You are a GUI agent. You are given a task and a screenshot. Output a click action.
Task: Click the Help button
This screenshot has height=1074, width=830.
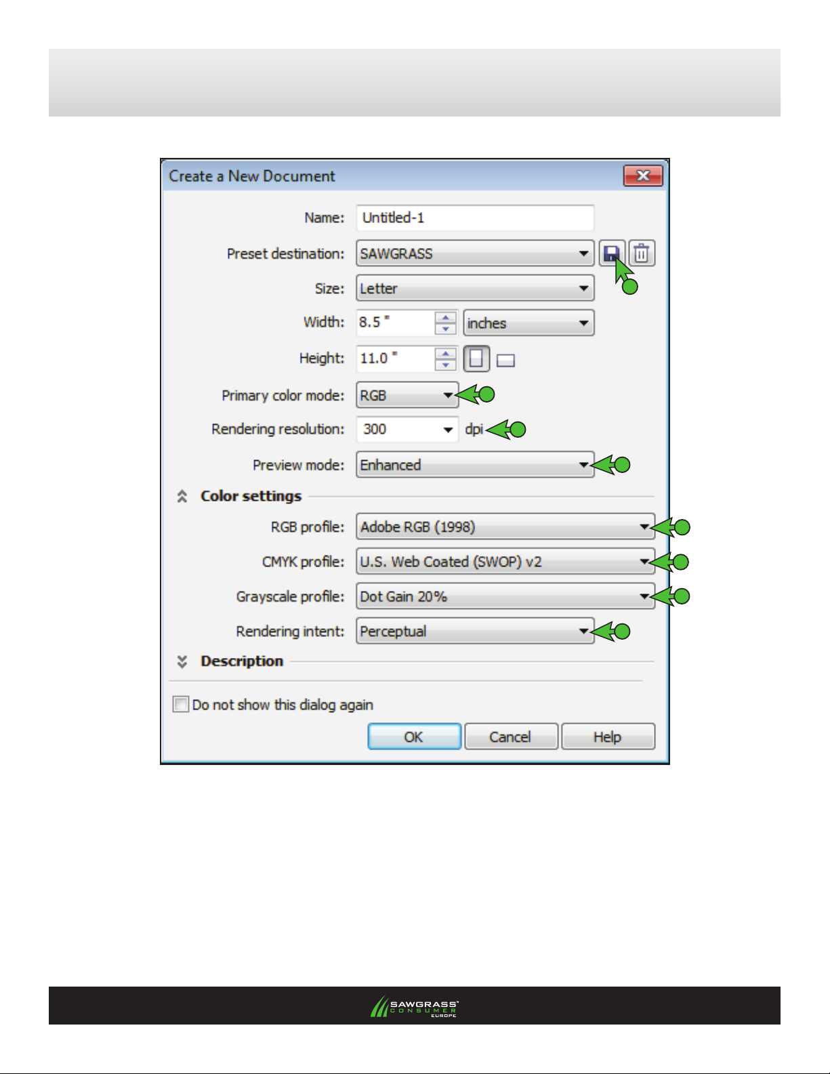point(608,737)
